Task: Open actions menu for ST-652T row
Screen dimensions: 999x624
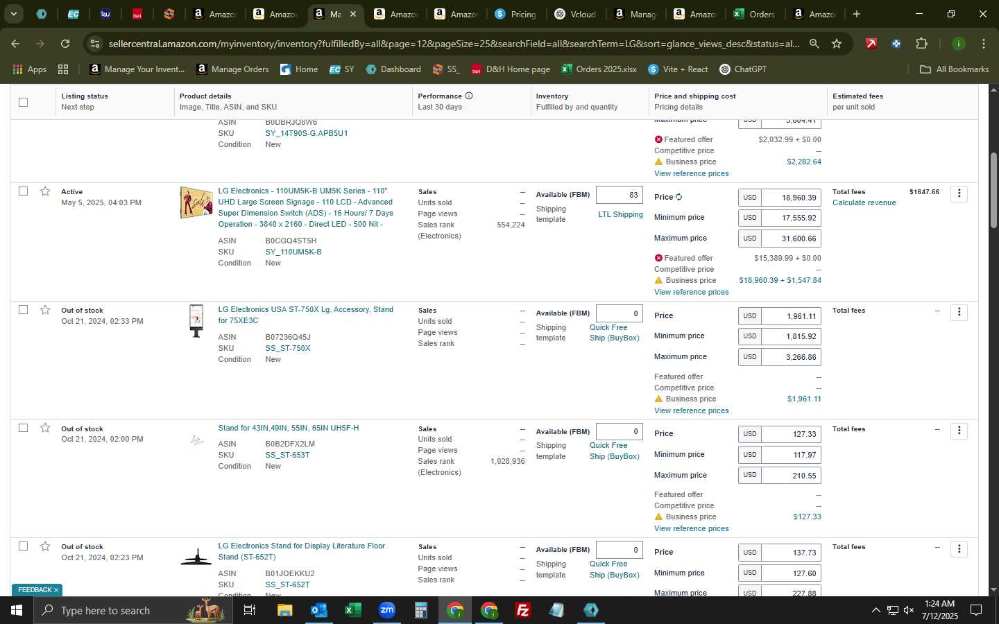Action: click(x=959, y=549)
